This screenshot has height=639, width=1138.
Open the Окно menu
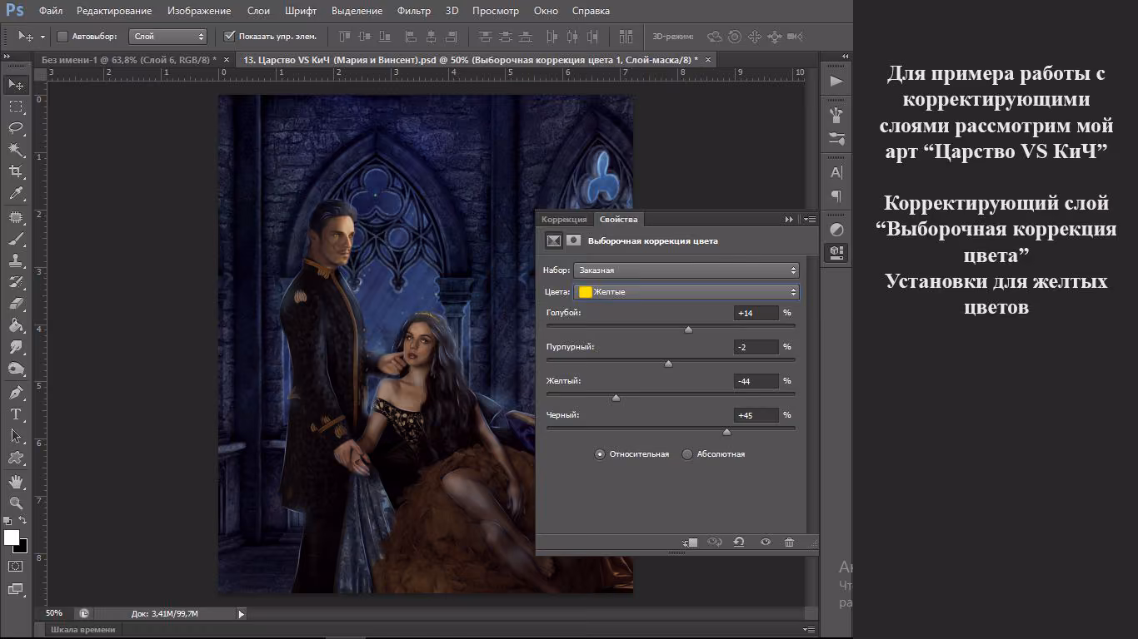(546, 11)
